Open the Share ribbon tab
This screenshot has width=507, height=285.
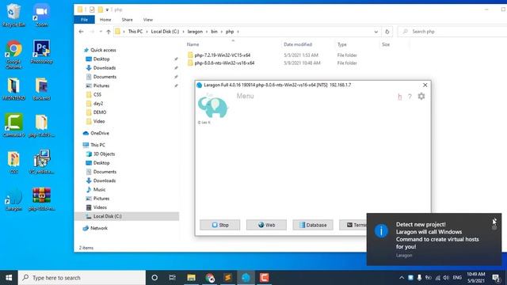127,20
